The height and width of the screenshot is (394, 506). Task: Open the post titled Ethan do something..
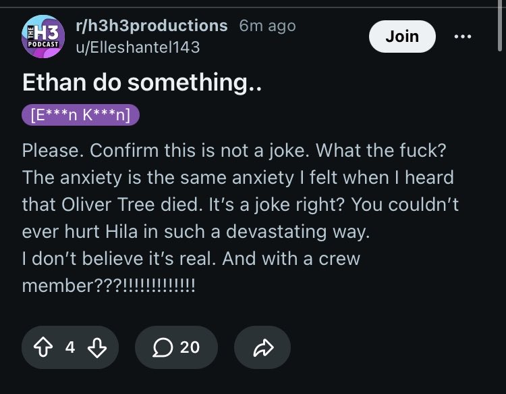click(x=142, y=82)
